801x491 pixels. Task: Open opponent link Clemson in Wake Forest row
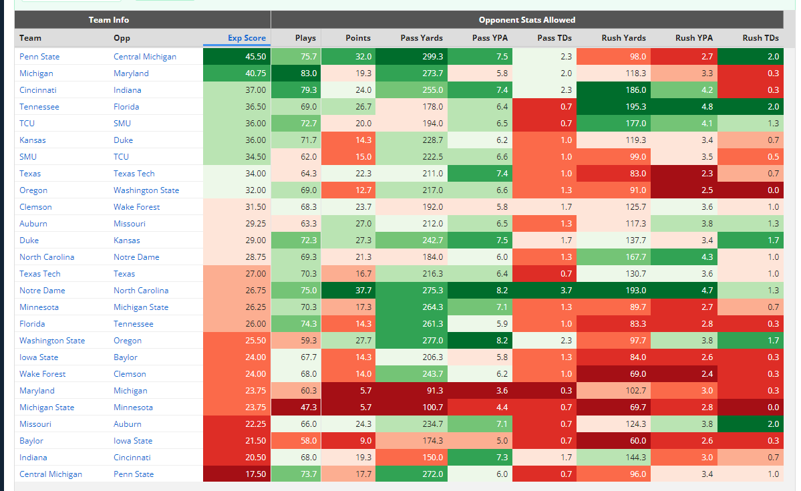[130, 374]
